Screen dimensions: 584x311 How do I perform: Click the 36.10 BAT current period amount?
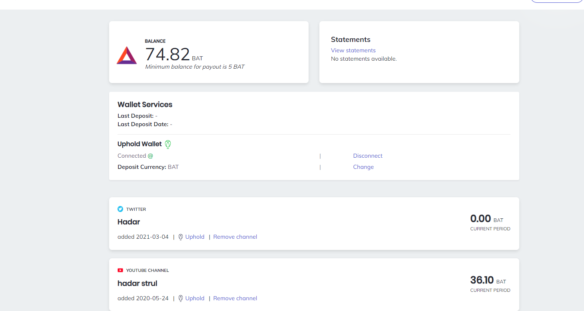(x=488, y=280)
